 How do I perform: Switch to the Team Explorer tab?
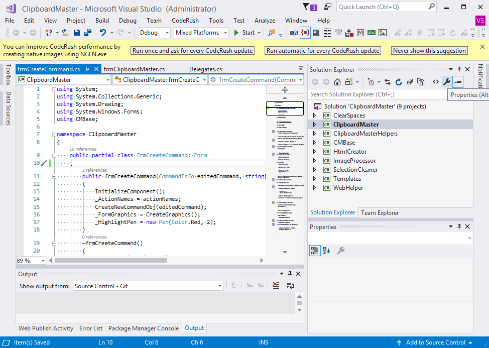tap(380, 212)
